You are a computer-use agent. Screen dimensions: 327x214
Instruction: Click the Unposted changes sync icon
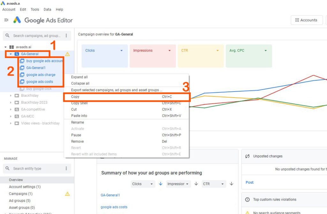pyautogui.click(x=247, y=156)
